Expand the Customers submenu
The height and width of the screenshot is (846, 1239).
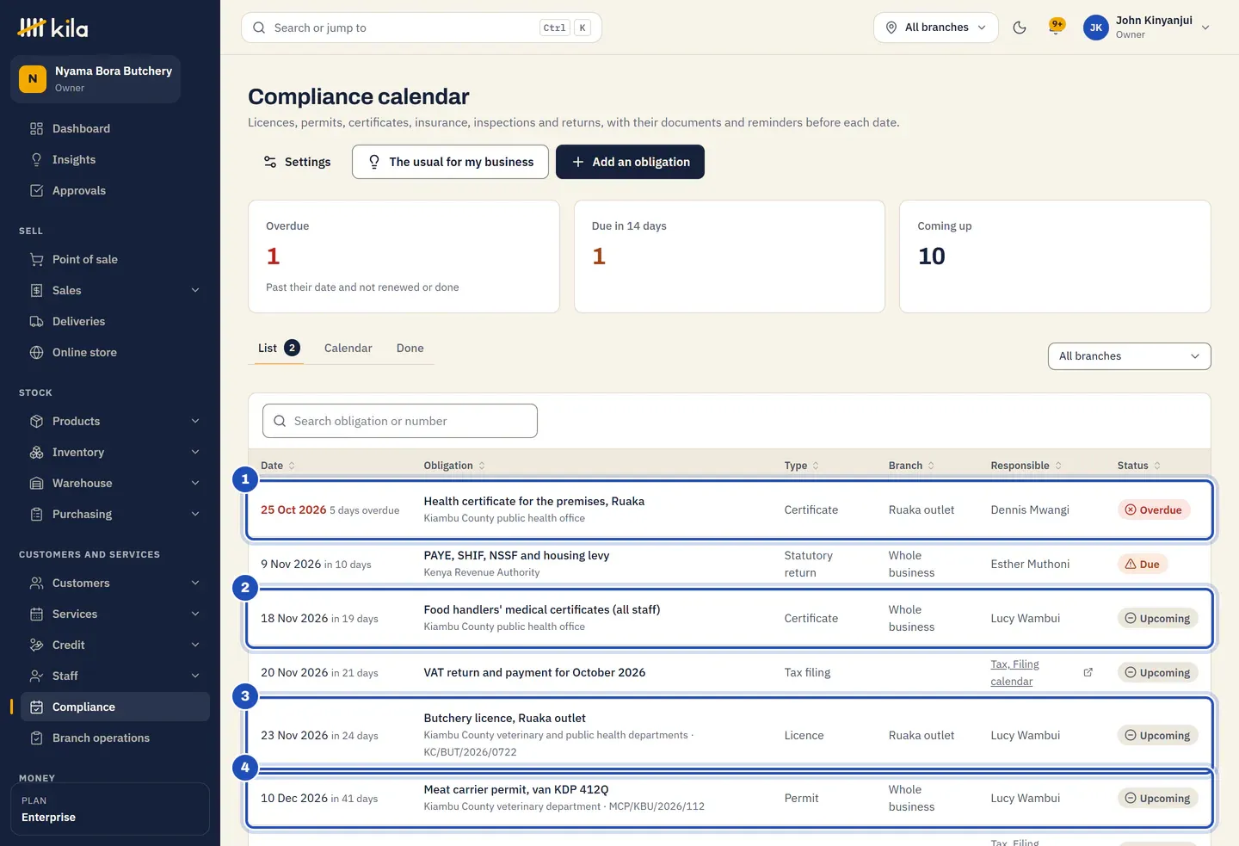(x=195, y=584)
